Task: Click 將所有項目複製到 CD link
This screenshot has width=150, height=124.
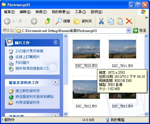Action: tap(32, 69)
